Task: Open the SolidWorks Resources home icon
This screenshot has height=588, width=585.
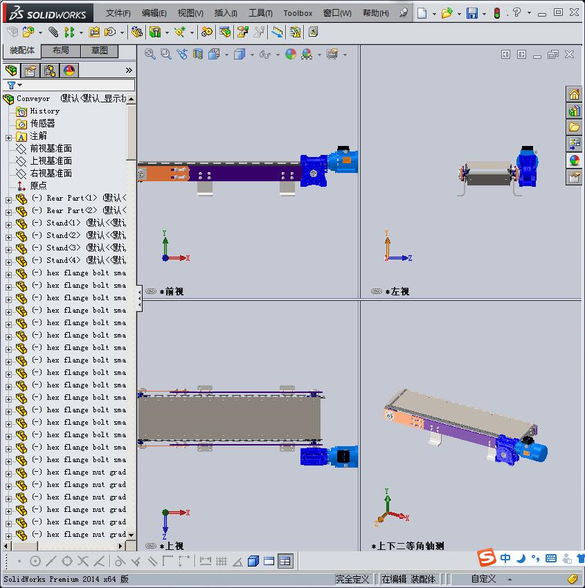Action: (574, 94)
